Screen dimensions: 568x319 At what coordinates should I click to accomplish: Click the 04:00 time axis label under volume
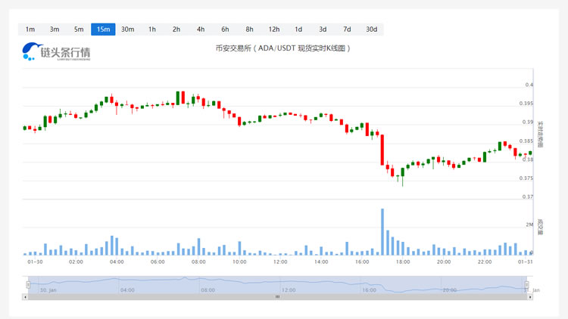[x=117, y=262]
